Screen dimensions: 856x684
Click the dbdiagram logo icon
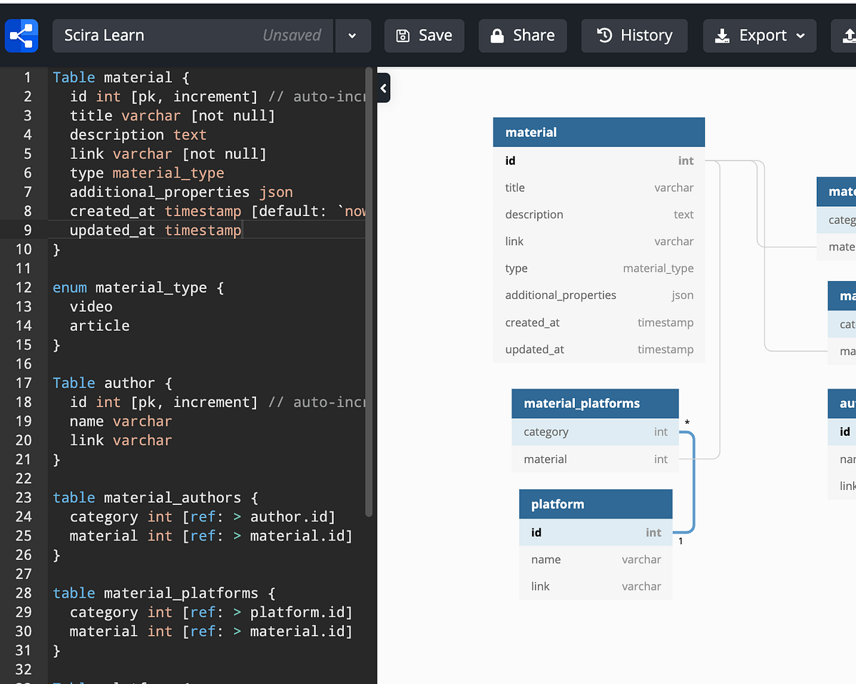tap(21, 36)
